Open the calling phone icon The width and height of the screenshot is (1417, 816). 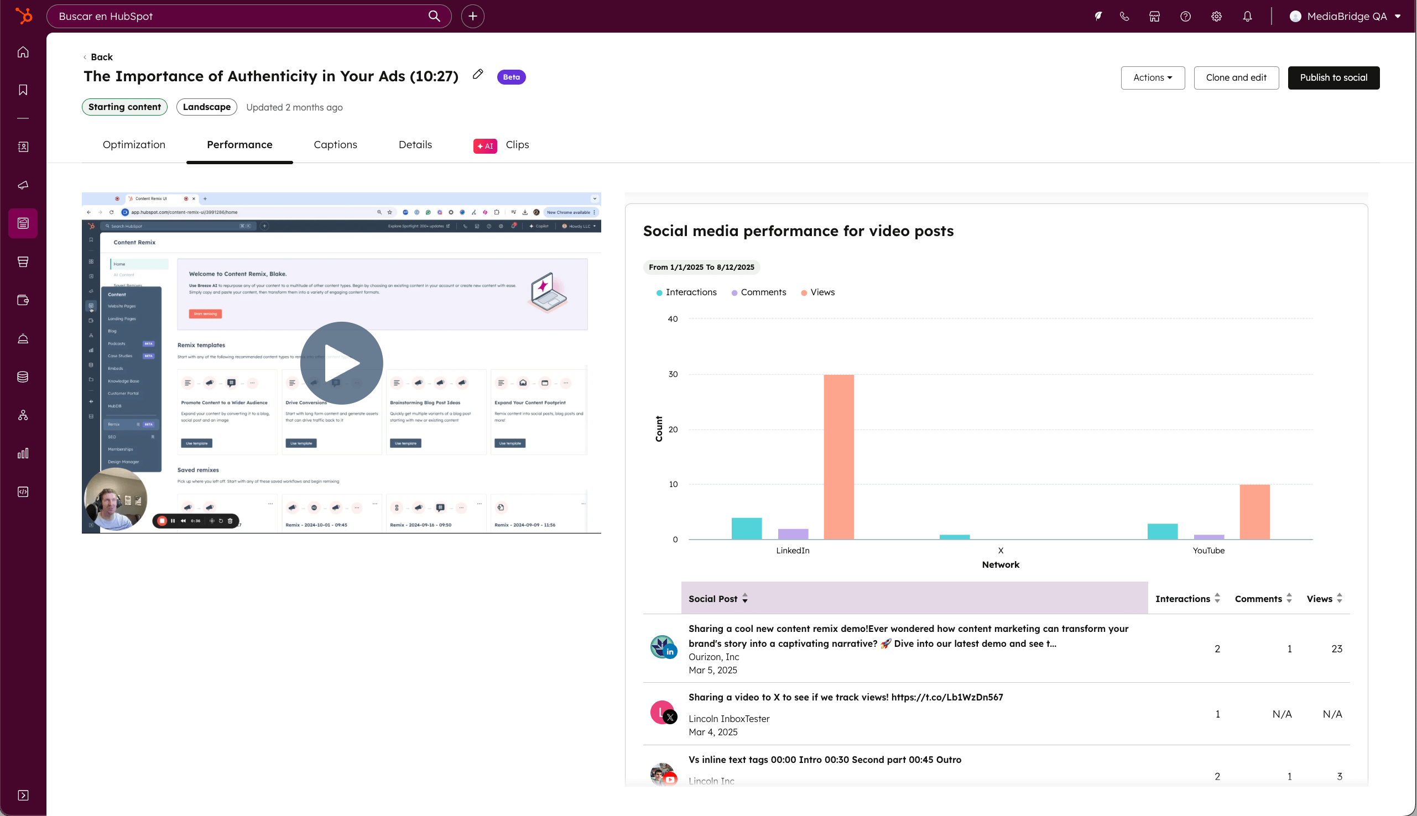pyautogui.click(x=1124, y=16)
